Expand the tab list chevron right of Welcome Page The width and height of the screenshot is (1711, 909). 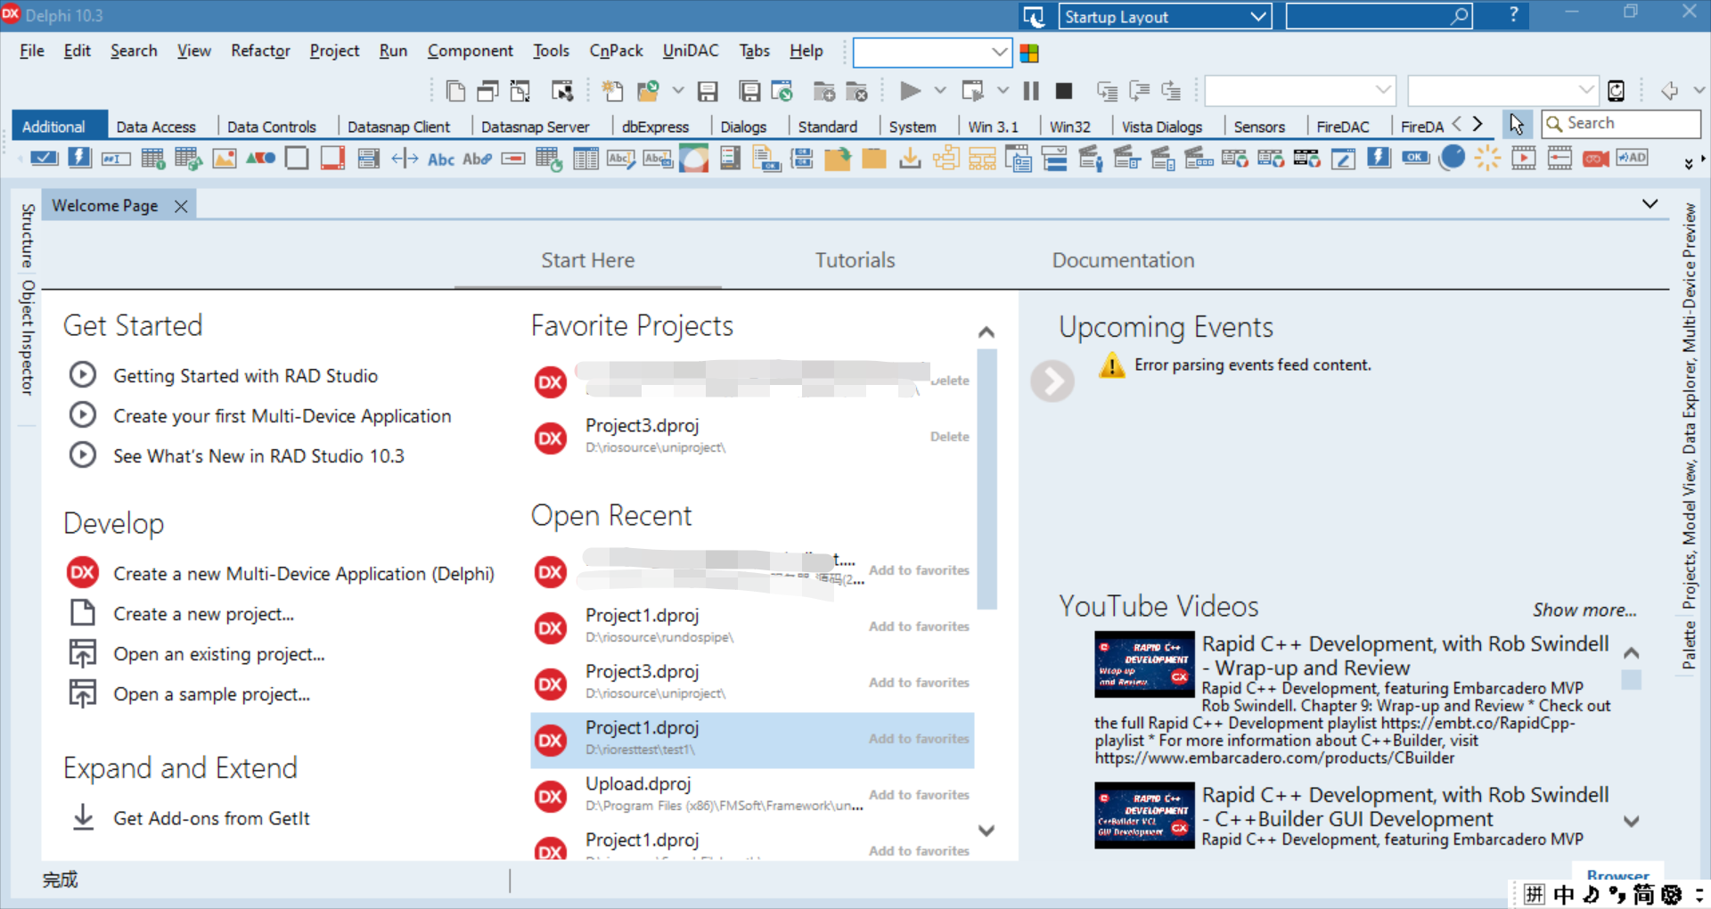(1650, 204)
